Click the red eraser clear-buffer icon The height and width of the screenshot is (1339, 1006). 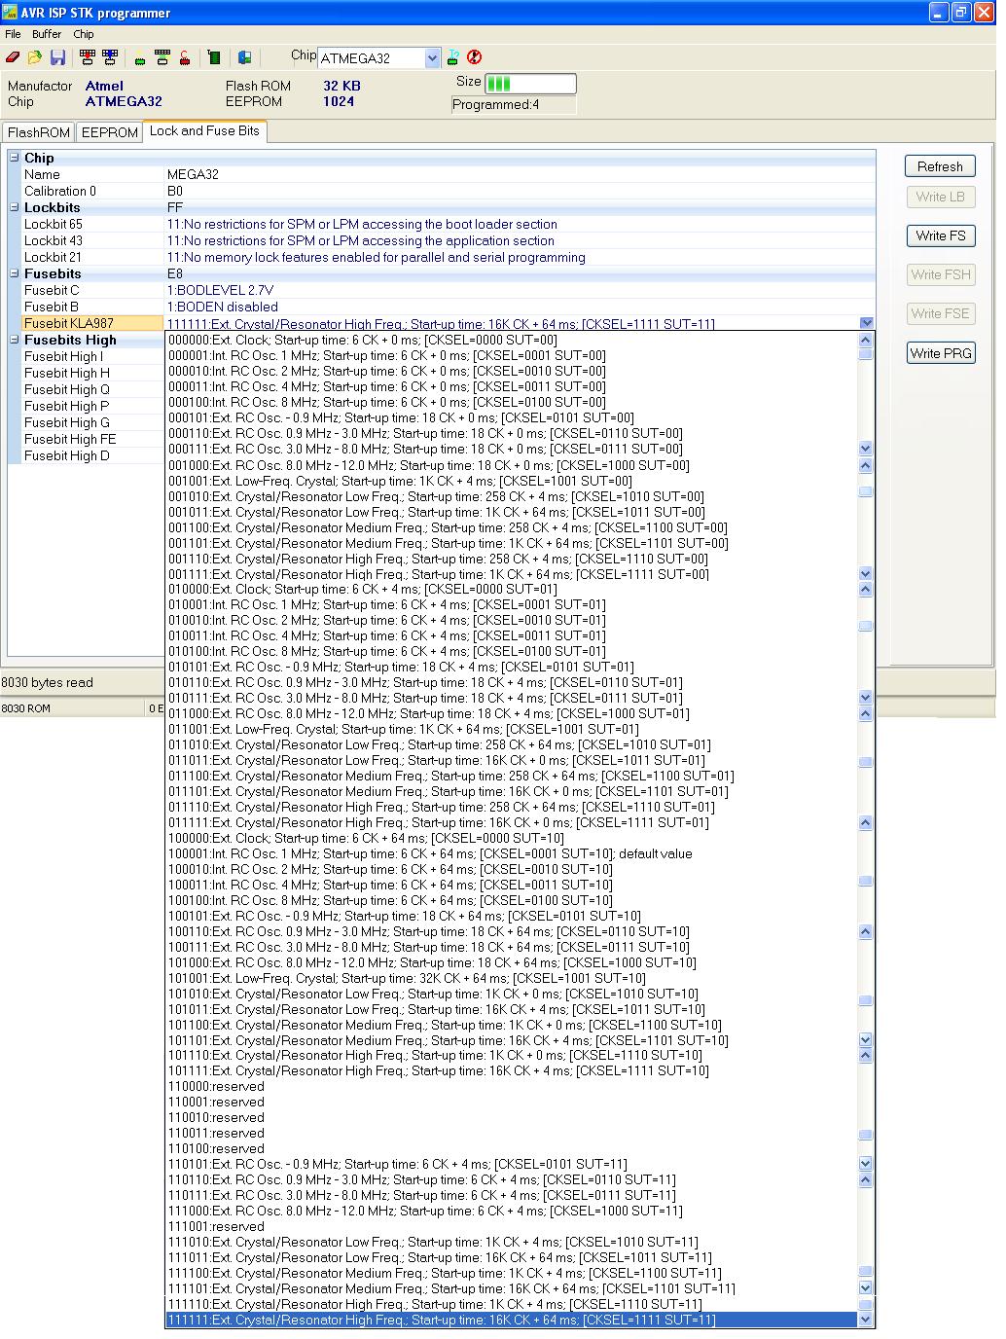click(x=13, y=57)
